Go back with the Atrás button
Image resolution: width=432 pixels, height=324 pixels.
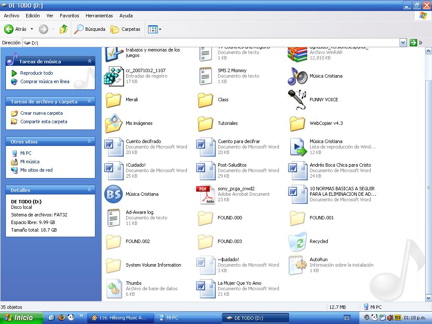click(16, 29)
